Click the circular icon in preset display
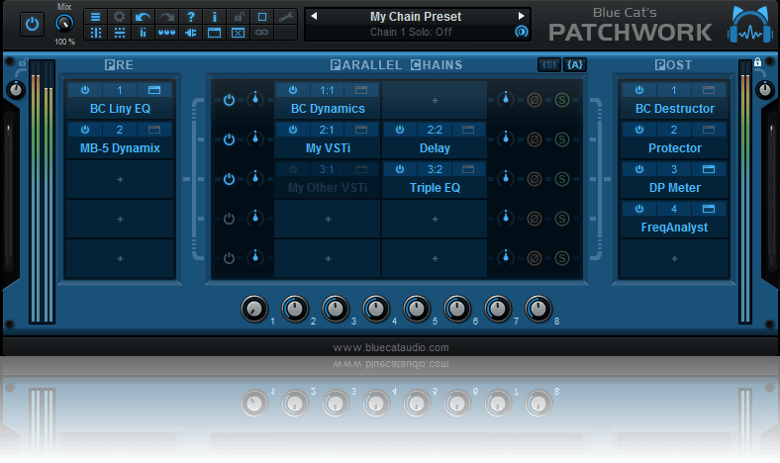 point(521,32)
